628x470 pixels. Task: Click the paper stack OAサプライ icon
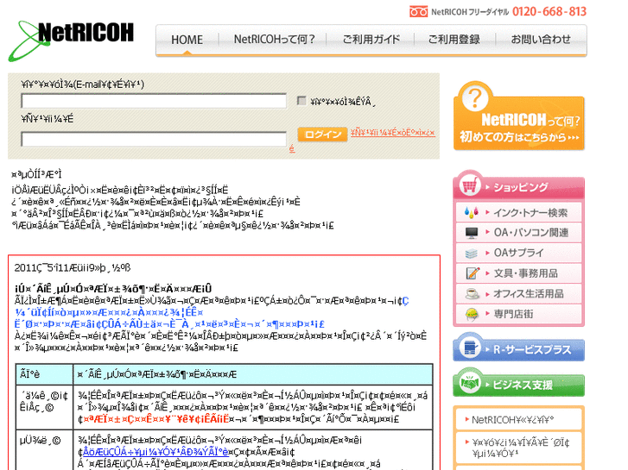tap(472, 254)
